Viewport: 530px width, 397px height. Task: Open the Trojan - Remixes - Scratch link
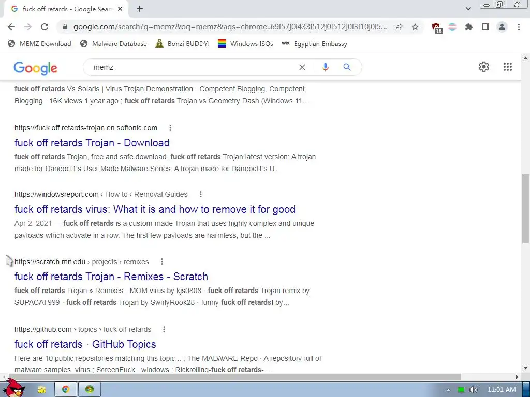point(111,277)
